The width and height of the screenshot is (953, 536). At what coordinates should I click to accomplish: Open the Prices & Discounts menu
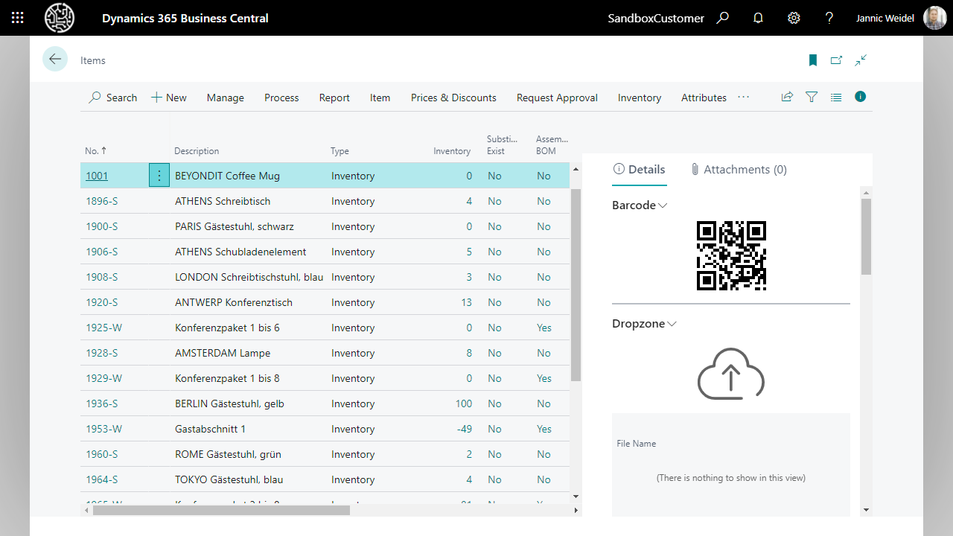[453, 98]
